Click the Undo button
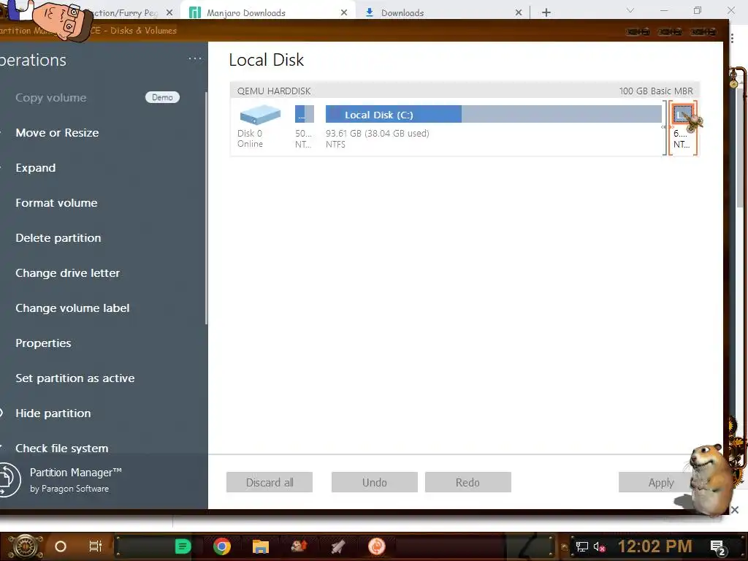This screenshot has width=748, height=561. tap(375, 482)
